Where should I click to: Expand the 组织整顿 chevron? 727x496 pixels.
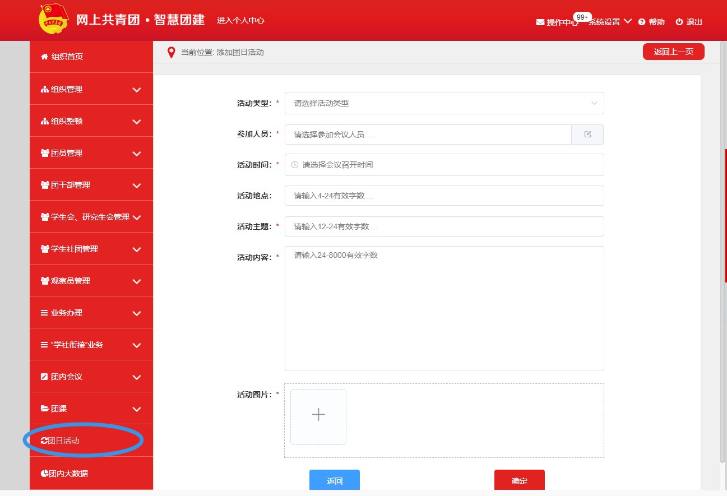point(137,122)
